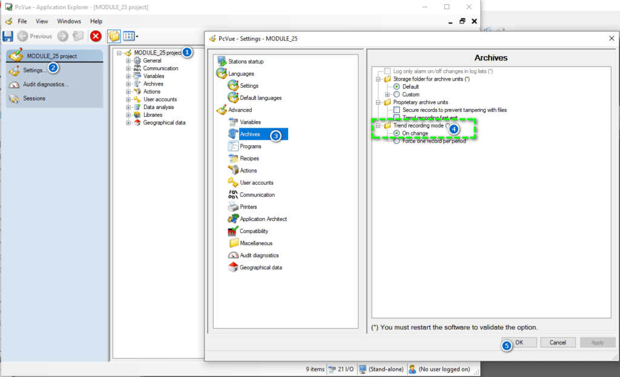Image resolution: width=620 pixels, height=377 pixels.
Task: Select User accounts under Advanced
Action: (256, 183)
